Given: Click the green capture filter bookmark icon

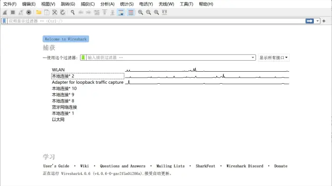Looking at the screenshot, I should 83,58.
